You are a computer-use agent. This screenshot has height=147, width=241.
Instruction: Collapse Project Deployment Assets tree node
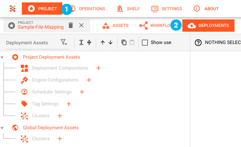[x=2, y=57]
